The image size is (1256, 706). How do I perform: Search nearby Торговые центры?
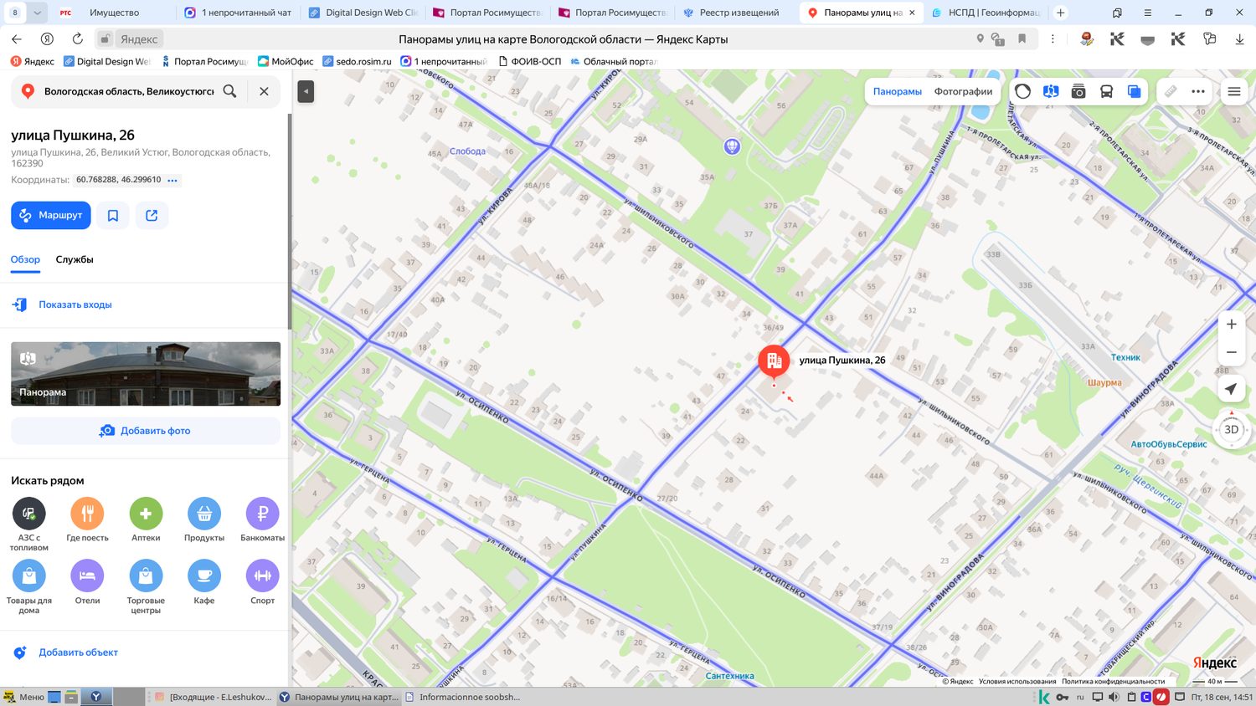click(x=146, y=586)
